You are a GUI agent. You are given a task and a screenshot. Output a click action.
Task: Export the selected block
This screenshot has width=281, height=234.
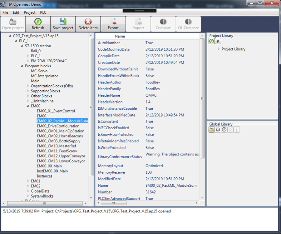pos(113,24)
